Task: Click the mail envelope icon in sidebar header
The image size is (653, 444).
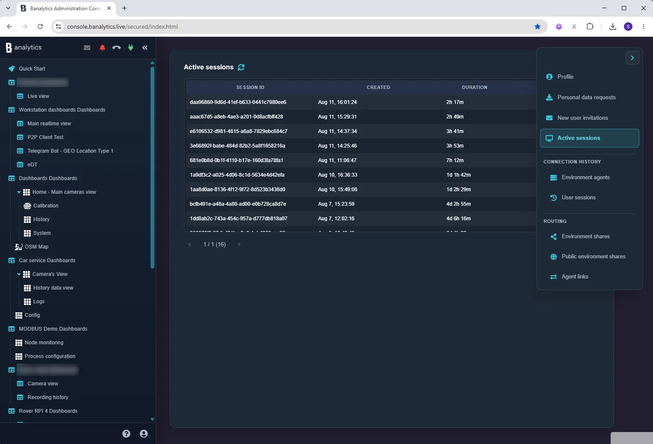Action: click(x=87, y=47)
